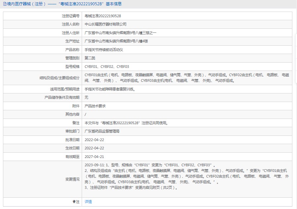Click the 适用范围/预期用途 label
Image resolution: width=297 pixels, height=209 pixels.
[65, 89]
